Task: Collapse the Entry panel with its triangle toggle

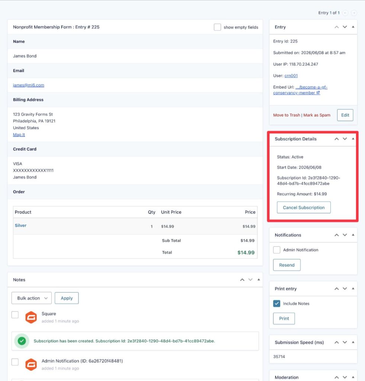Action: (353, 27)
